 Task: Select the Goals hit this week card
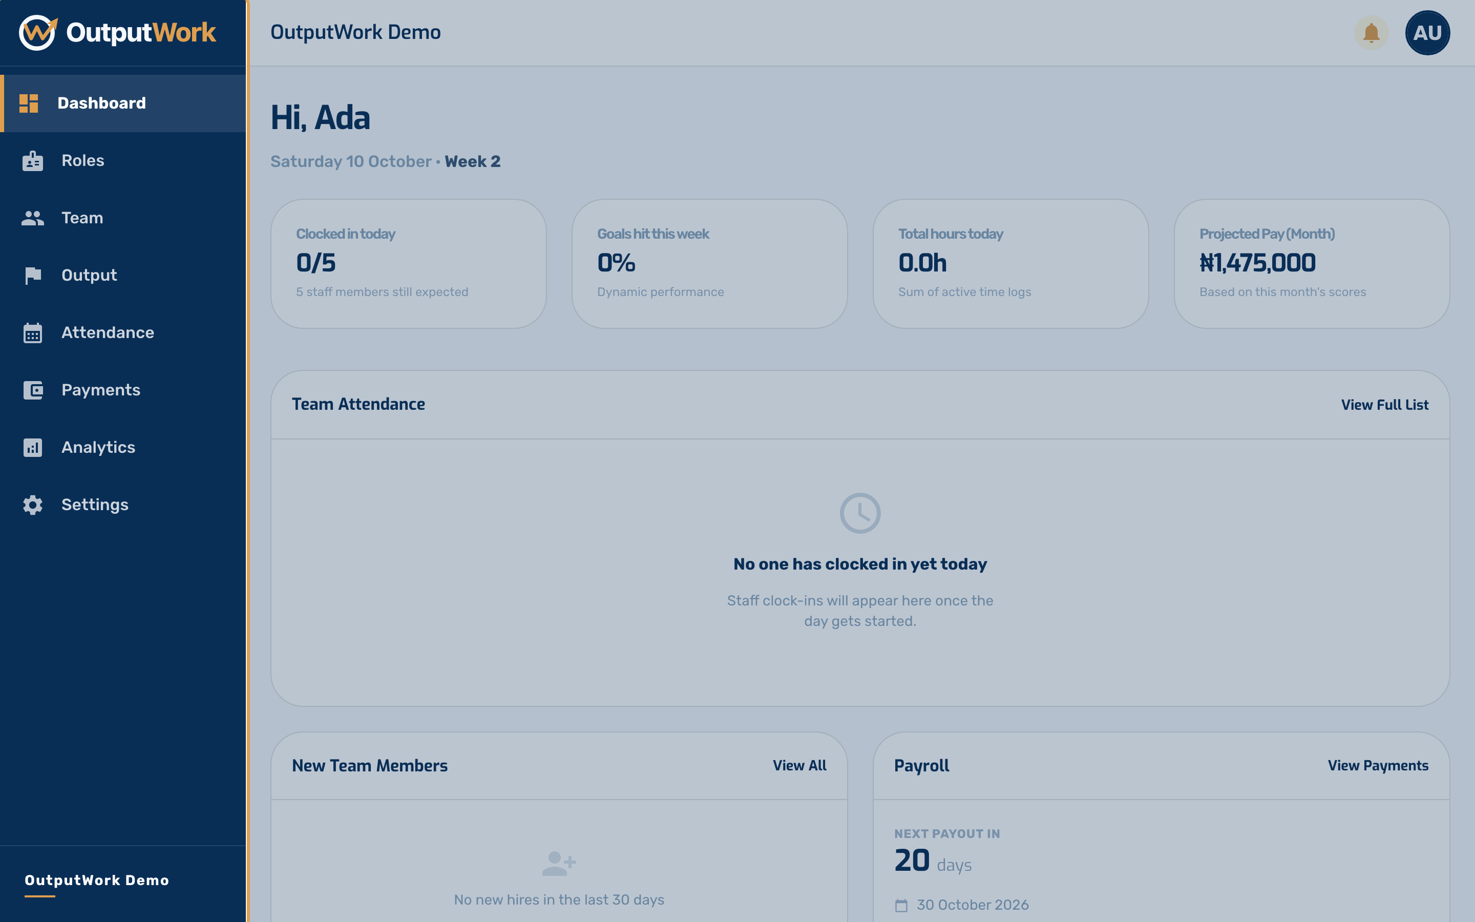[709, 264]
